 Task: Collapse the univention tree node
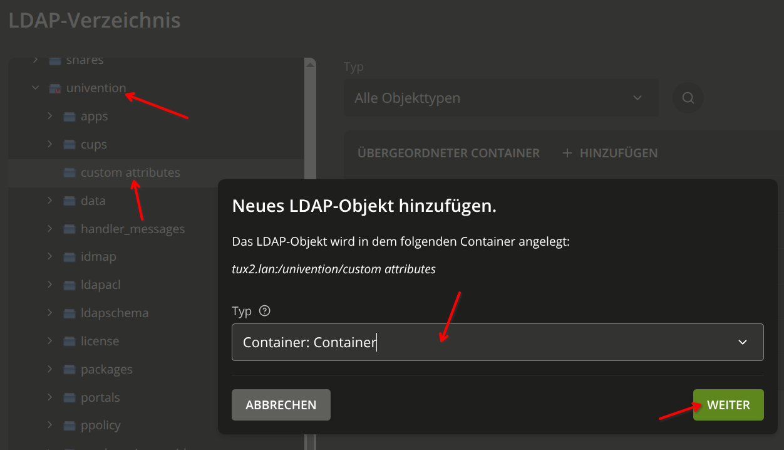pyautogui.click(x=36, y=88)
